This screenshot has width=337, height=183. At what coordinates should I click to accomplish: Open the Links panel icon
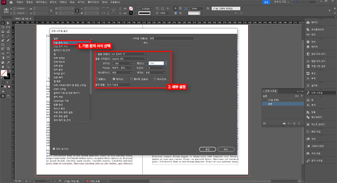tap(308, 35)
